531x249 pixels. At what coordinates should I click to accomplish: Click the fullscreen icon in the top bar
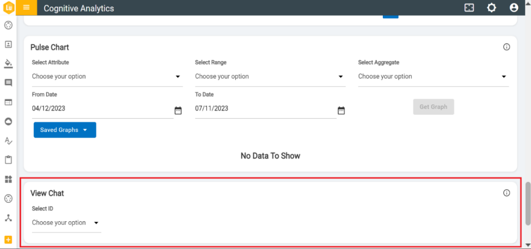pos(469,8)
